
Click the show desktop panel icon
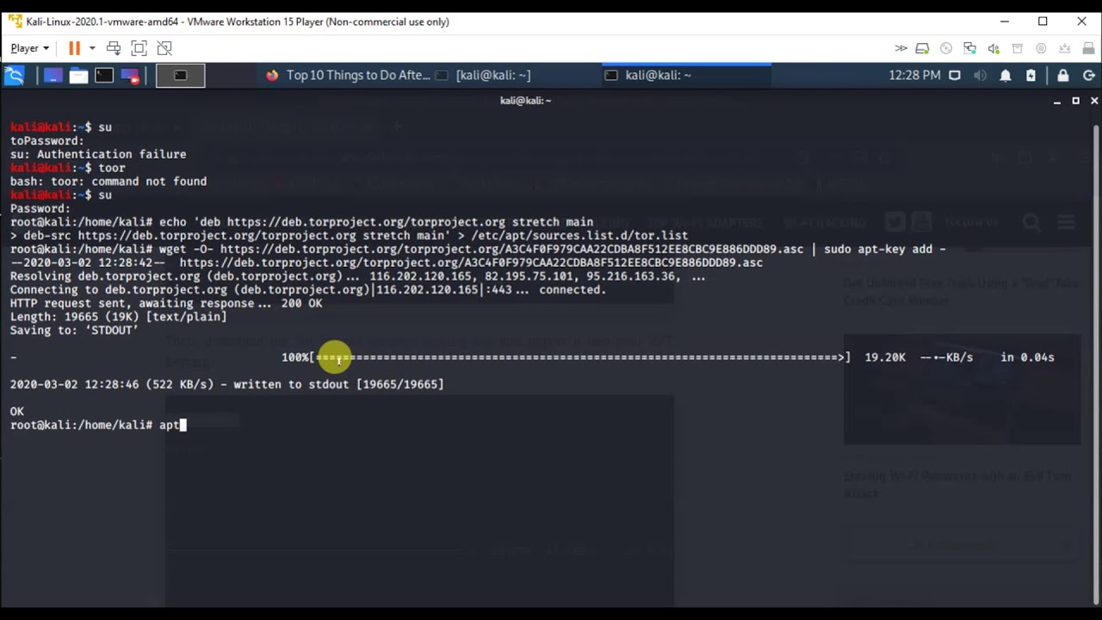(x=53, y=76)
